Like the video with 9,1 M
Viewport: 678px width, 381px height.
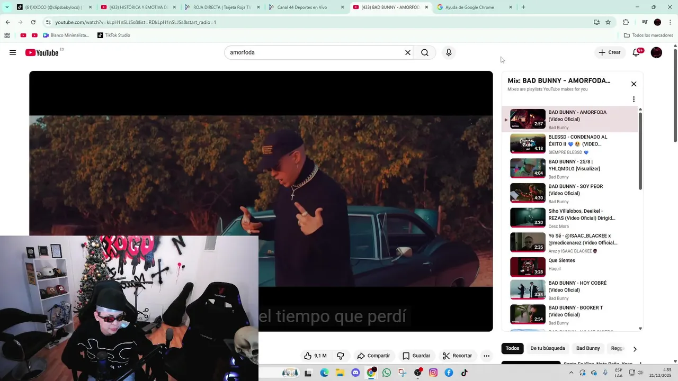tap(315, 356)
